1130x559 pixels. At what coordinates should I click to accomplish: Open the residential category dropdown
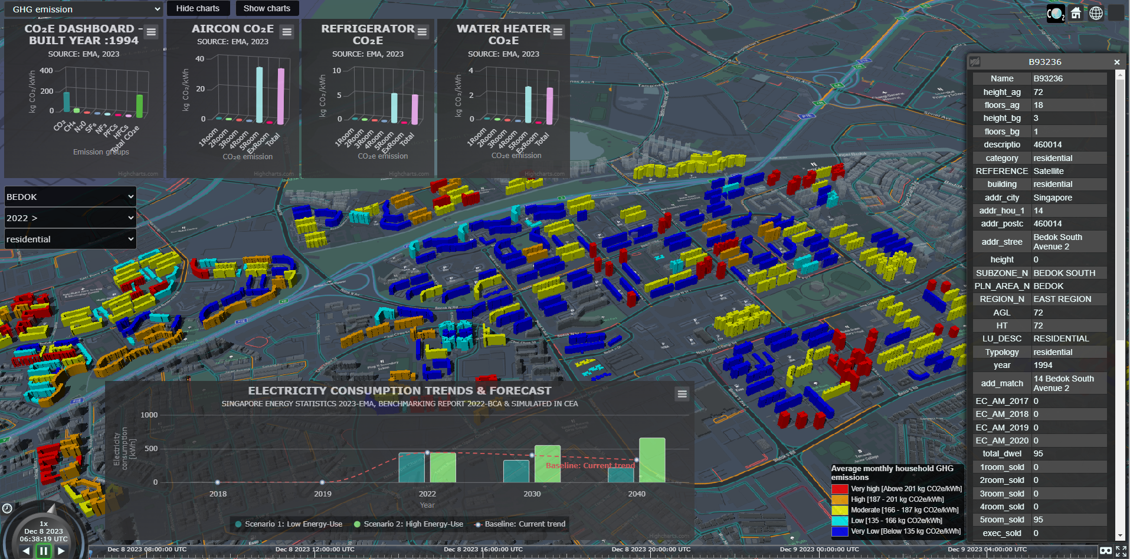click(70, 239)
